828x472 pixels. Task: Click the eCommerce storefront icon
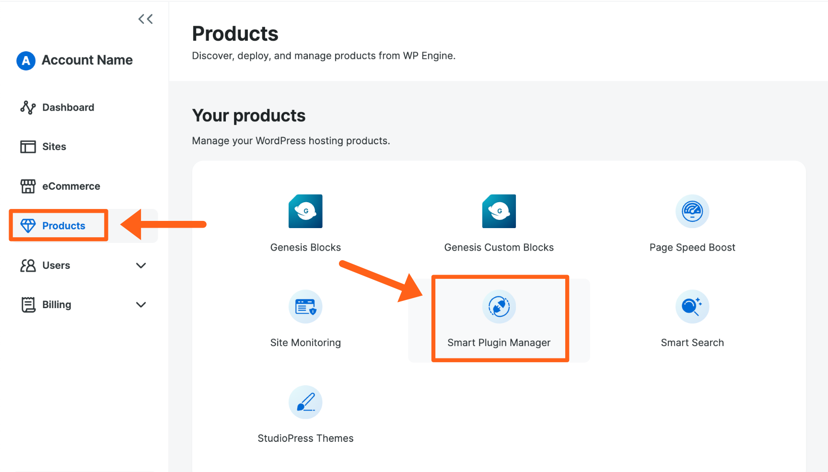[x=28, y=186]
